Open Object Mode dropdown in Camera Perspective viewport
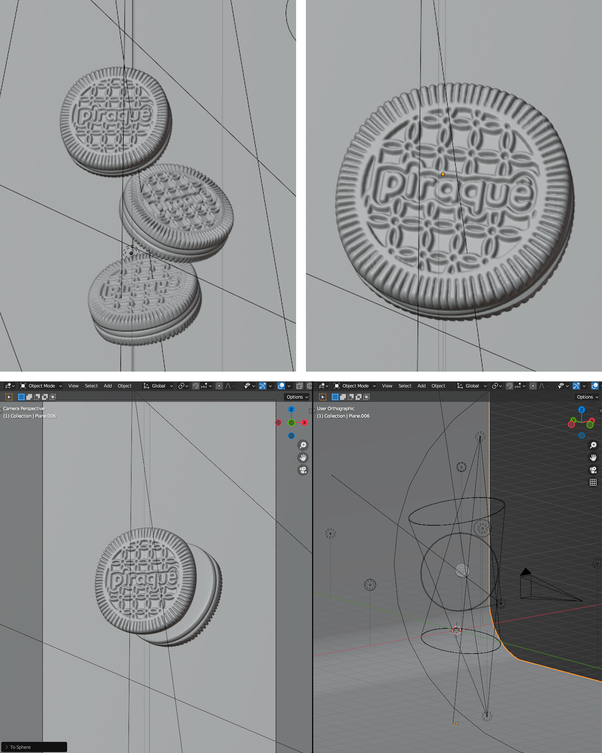Image resolution: width=602 pixels, height=753 pixels. [41, 386]
